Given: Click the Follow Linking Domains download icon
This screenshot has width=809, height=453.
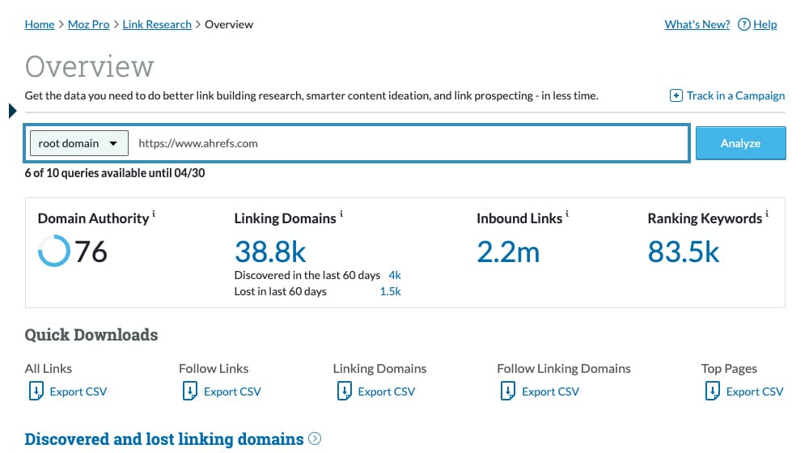Looking at the screenshot, I should pyautogui.click(x=508, y=391).
